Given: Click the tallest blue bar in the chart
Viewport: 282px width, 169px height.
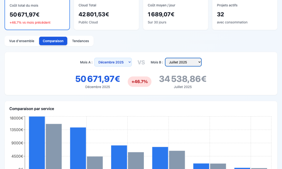Looking at the screenshot, I should pyautogui.click(x=37, y=142).
